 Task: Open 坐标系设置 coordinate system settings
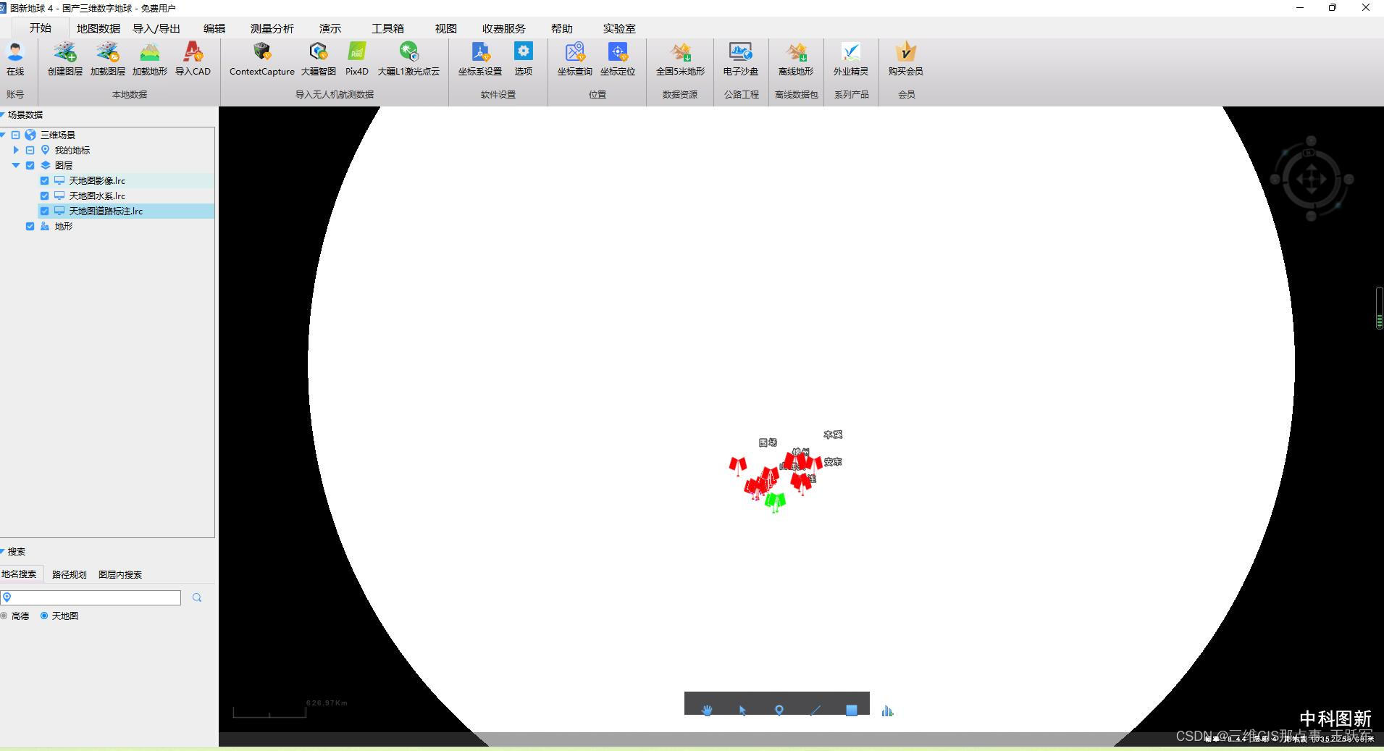point(480,53)
